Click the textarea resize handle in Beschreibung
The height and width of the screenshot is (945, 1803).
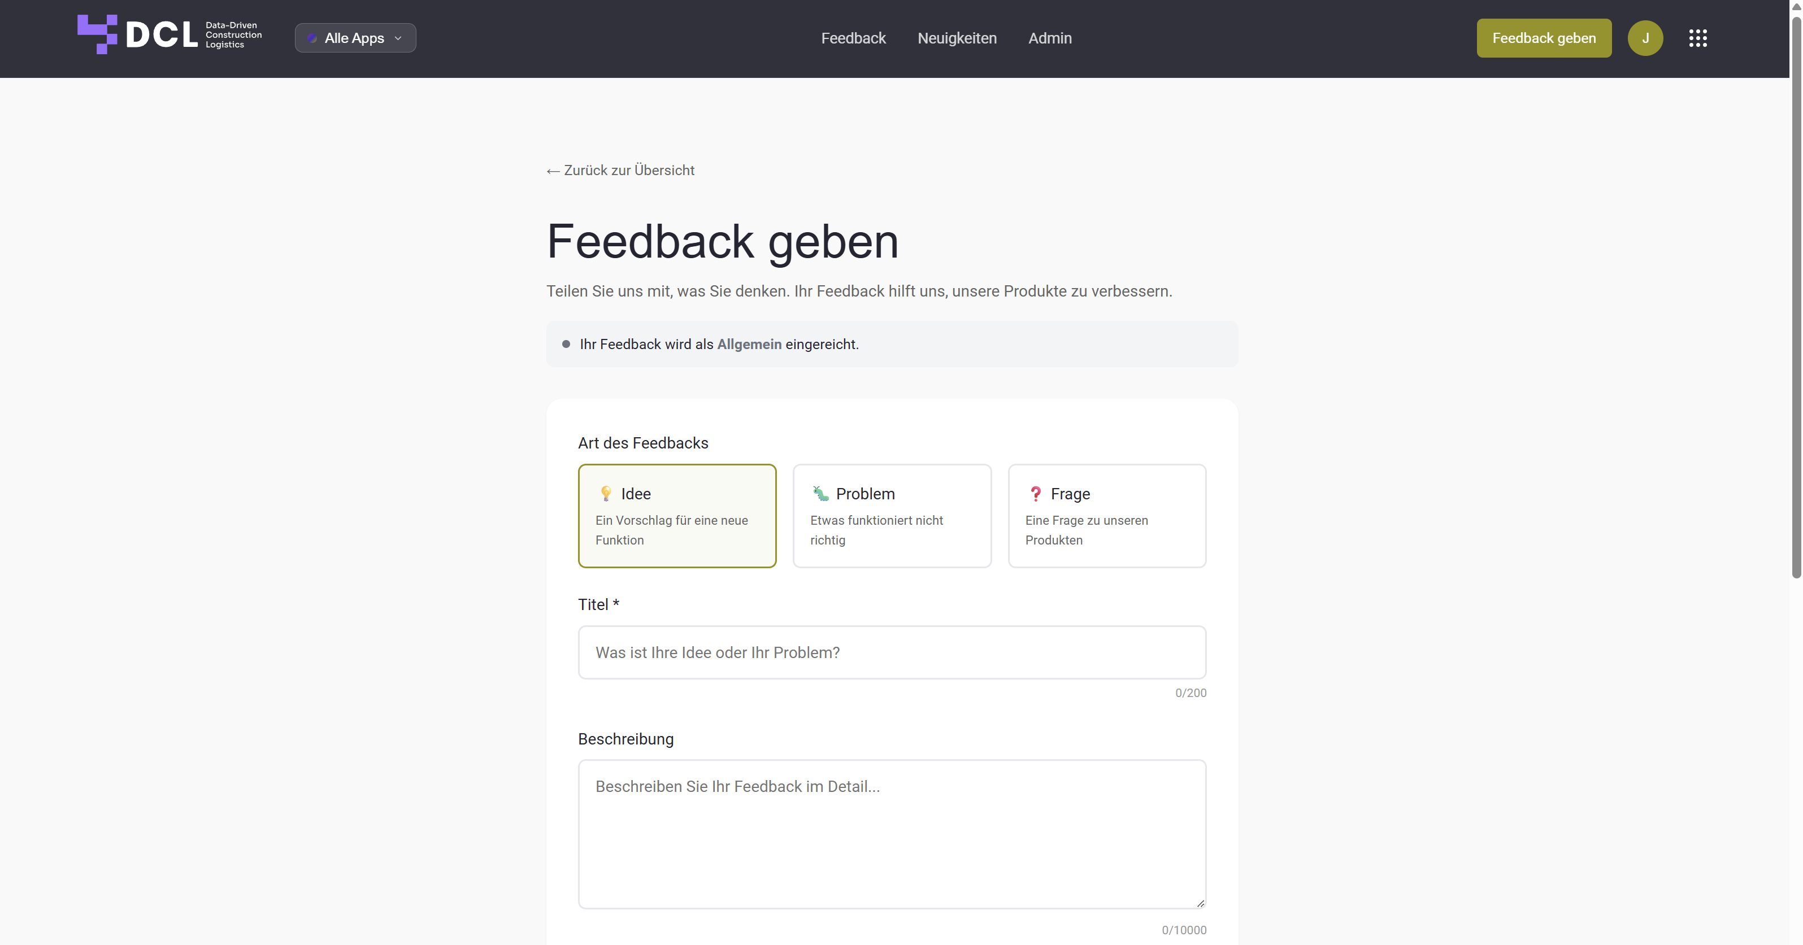coord(1200,903)
